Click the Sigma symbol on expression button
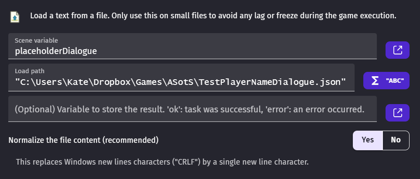Viewport: 420px width, 179px height. (375, 81)
